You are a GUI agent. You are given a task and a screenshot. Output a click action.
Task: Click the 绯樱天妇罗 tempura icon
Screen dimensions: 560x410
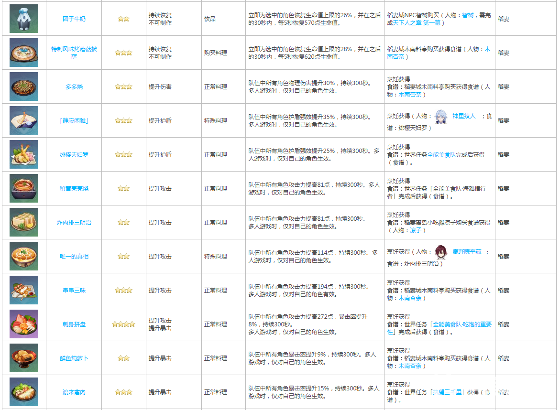[23, 154]
